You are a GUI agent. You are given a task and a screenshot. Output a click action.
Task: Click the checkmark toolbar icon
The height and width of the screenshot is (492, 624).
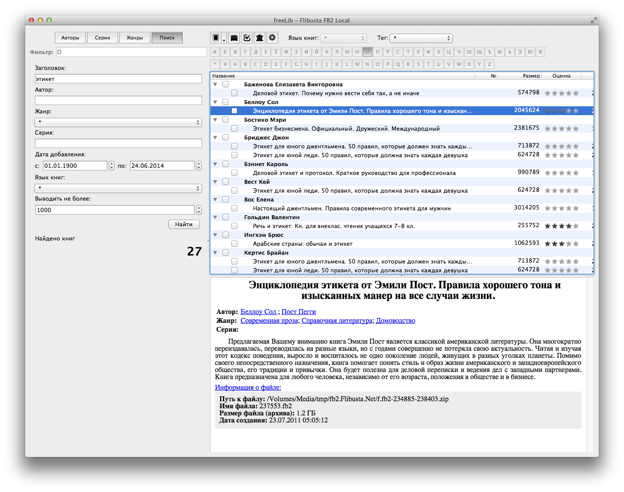pos(247,38)
